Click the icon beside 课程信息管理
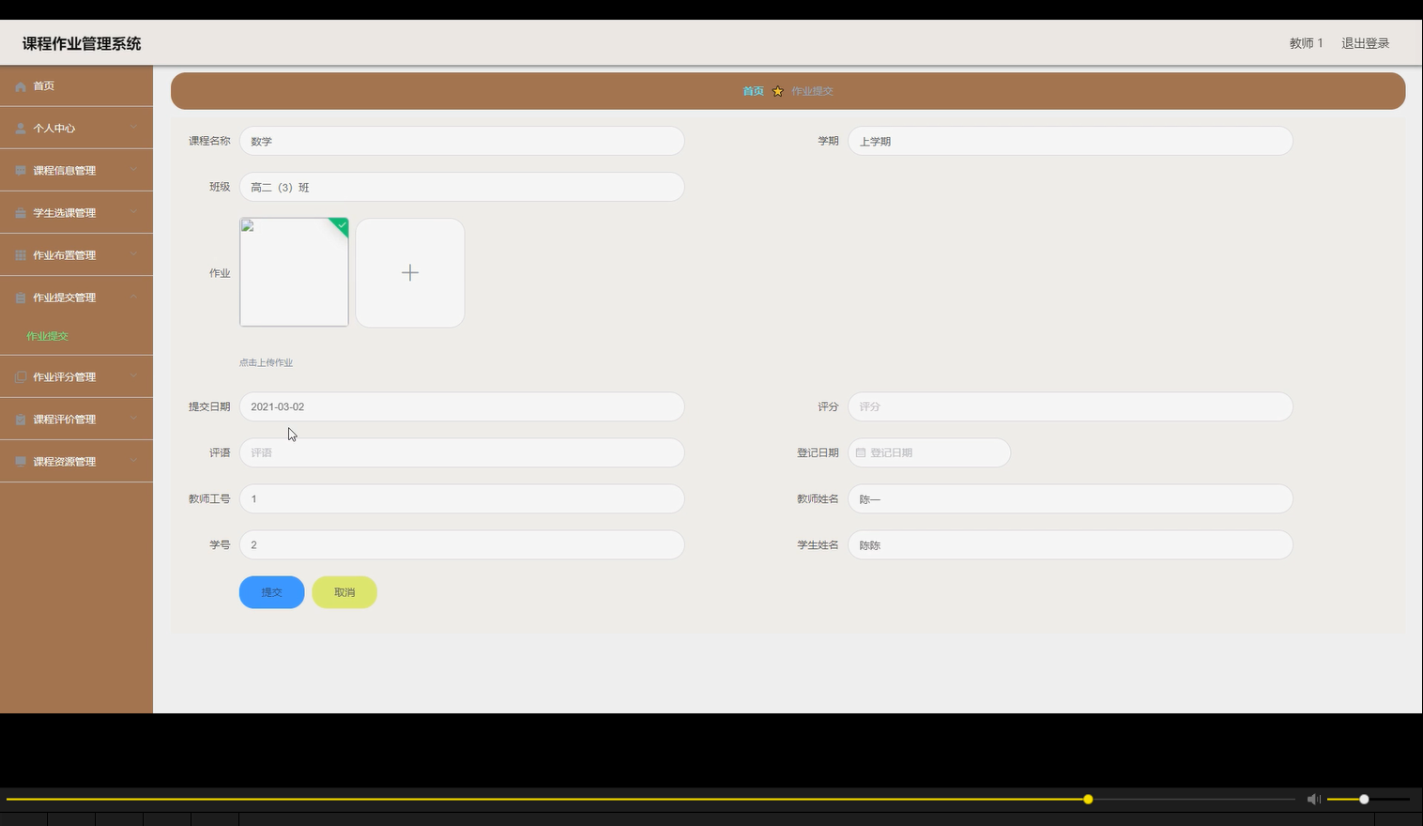The height and width of the screenshot is (826, 1423). pyautogui.click(x=21, y=171)
